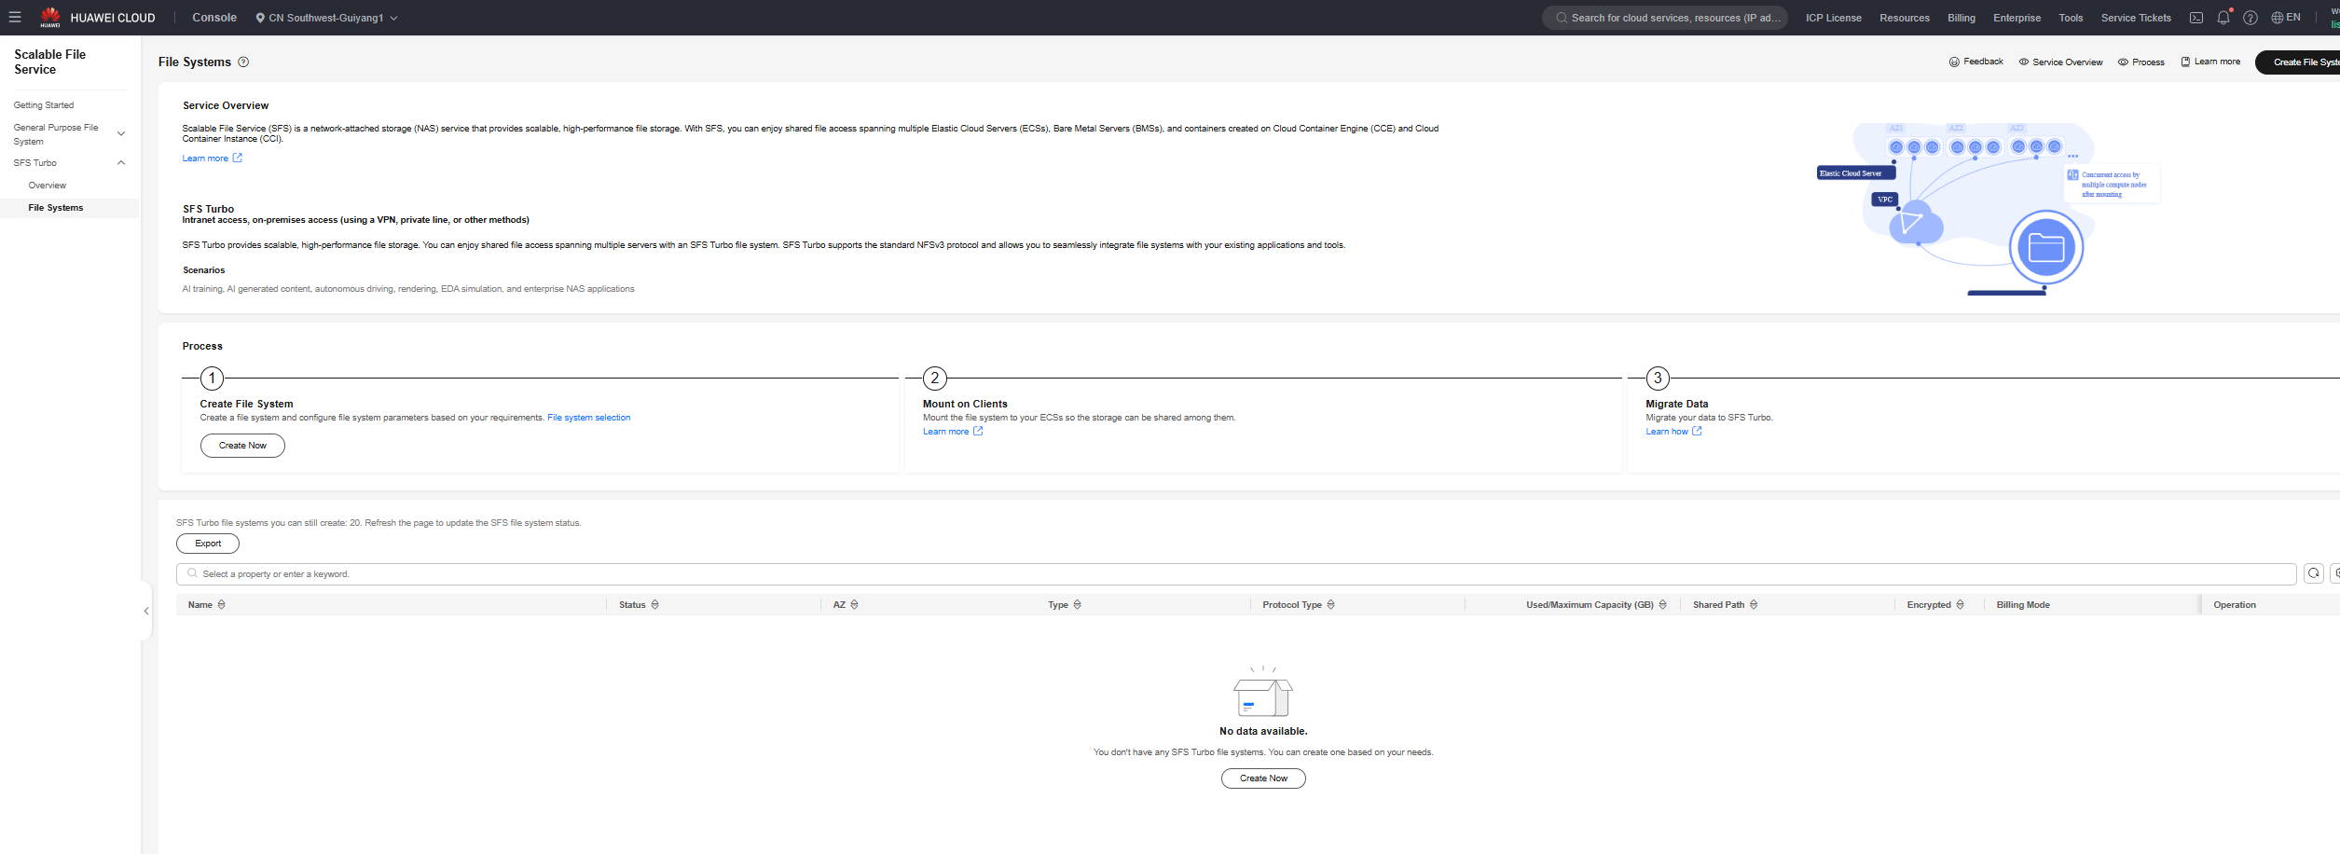This screenshot has width=2340, height=854.
Task: Click the Operation column header
Action: tap(2235, 605)
